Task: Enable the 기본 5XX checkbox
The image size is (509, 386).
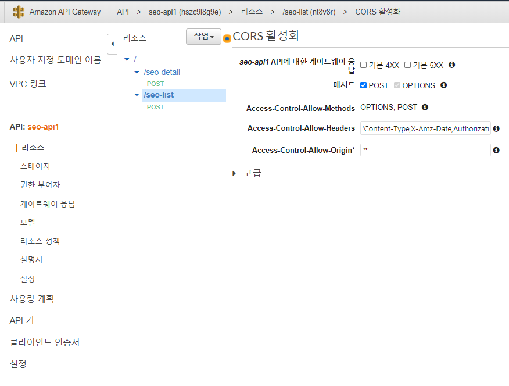Action: pos(407,65)
